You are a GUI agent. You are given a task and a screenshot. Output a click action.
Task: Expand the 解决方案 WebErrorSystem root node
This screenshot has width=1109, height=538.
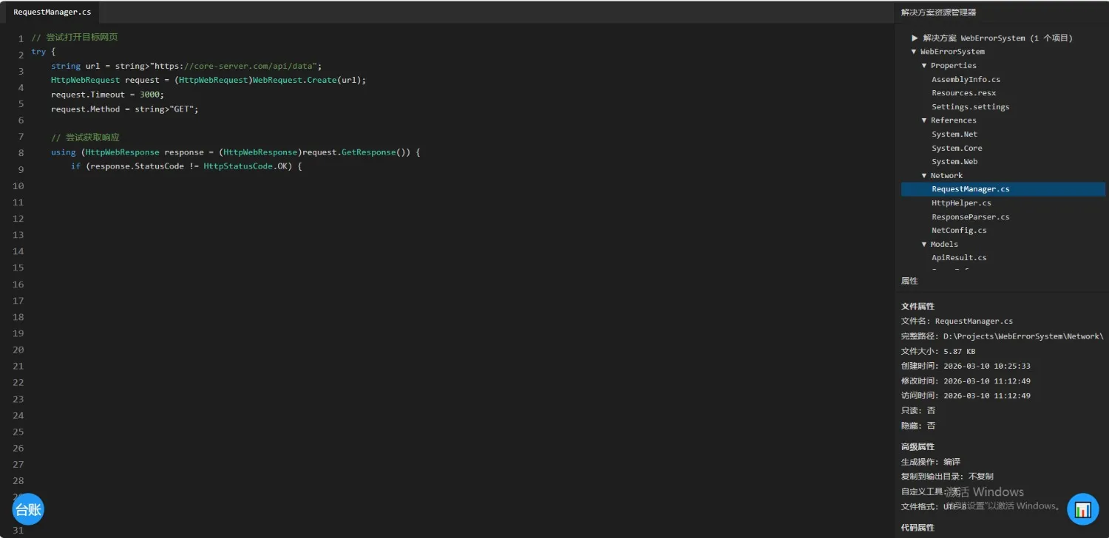[x=915, y=38]
